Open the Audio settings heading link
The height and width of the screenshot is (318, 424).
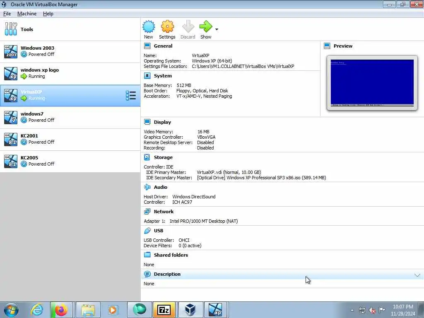point(161,187)
